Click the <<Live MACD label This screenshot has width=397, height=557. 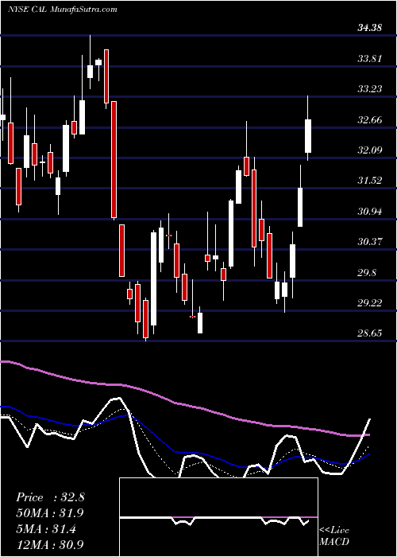pyautogui.click(x=334, y=536)
